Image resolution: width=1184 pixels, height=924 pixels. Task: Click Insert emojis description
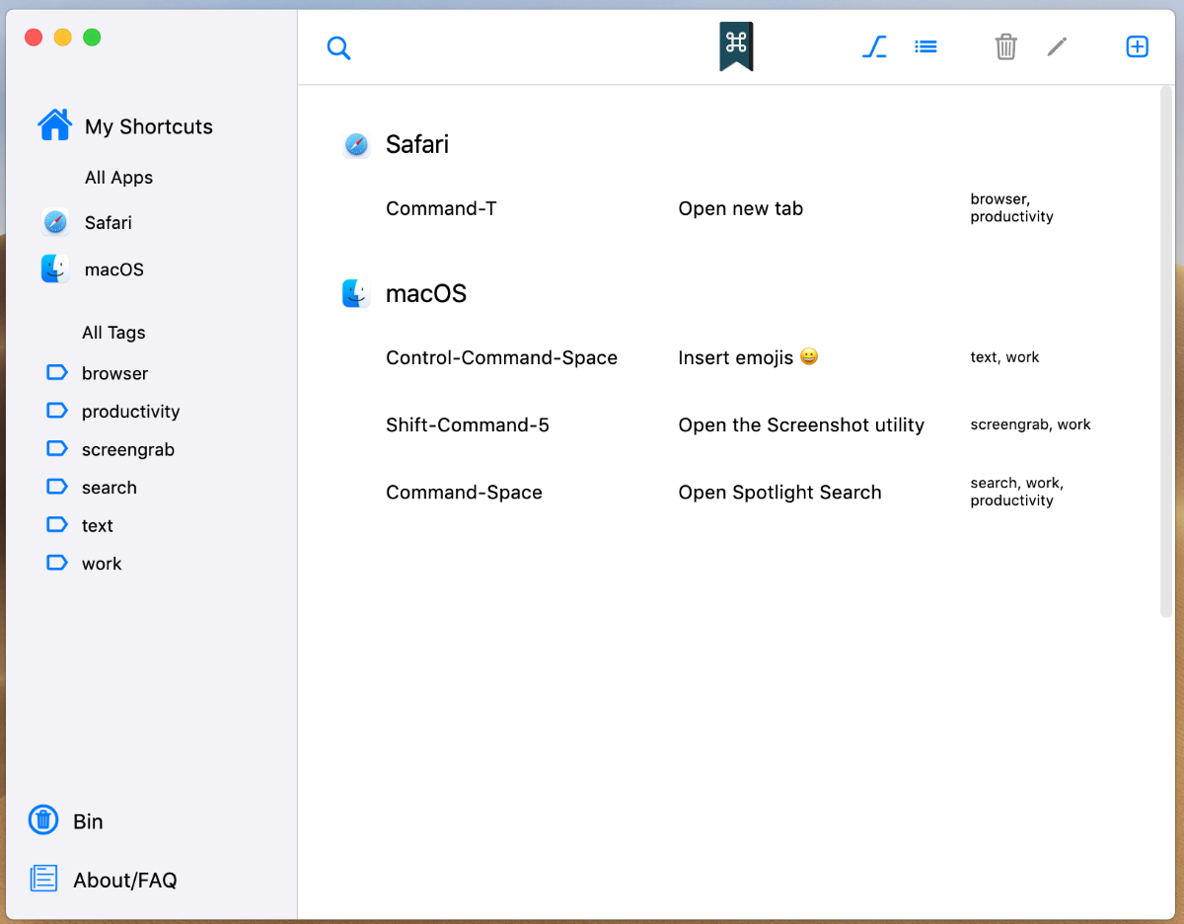[x=749, y=357]
